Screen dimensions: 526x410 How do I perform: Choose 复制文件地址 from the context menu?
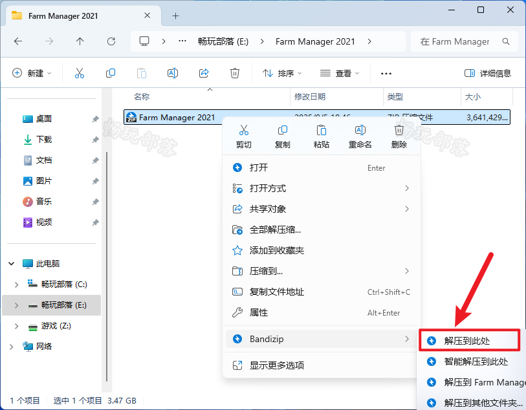tap(322, 292)
